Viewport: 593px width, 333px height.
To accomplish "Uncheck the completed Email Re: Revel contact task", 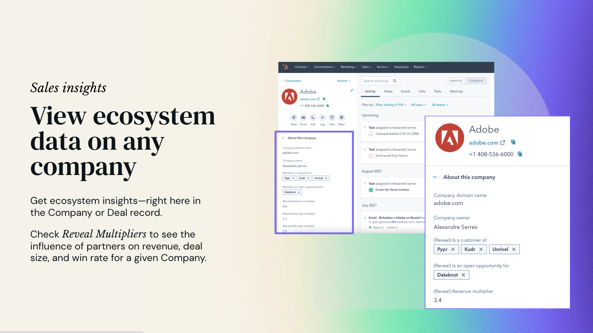I will (371, 190).
